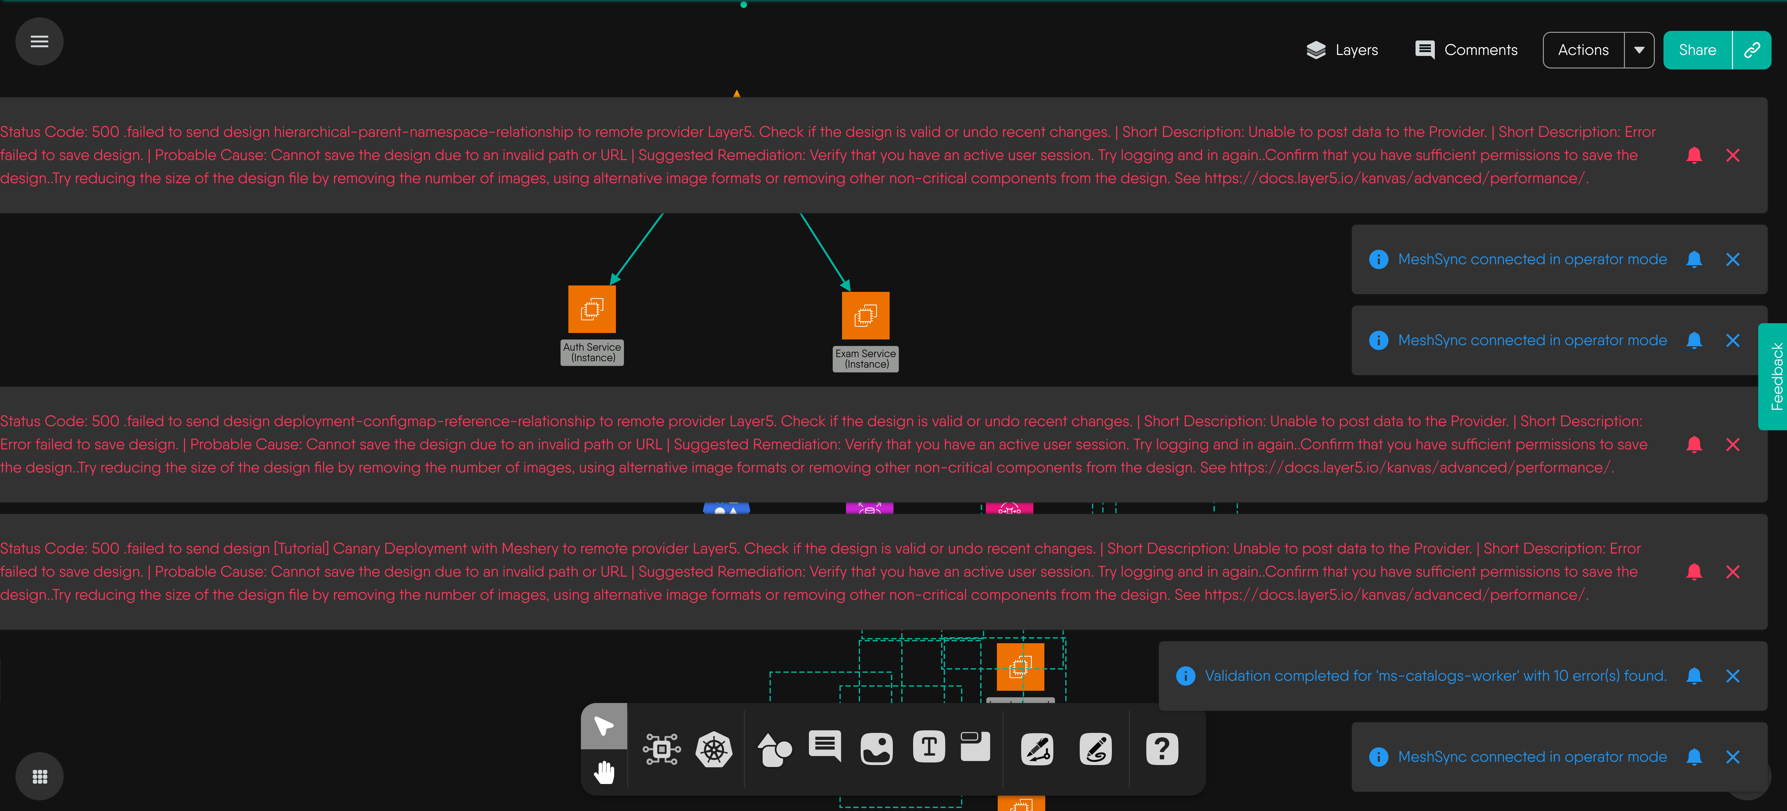Open the Comments panel
The image size is (1787, 811).
pyautogui.click(x=1466, y=50)
